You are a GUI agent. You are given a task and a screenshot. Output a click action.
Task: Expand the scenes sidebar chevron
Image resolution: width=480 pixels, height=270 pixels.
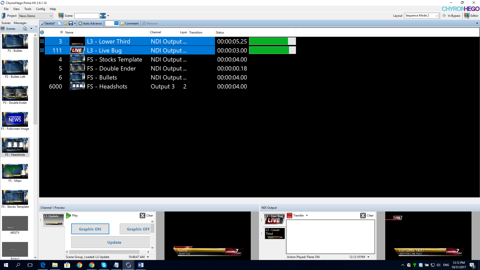pyautogui.click(x=36, y=27)
